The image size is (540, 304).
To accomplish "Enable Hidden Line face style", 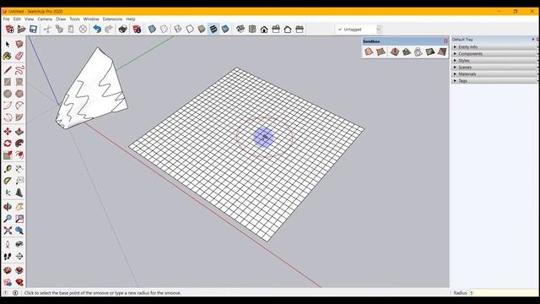I will 190,30.
